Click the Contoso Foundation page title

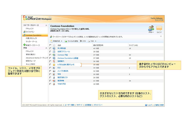62,26
